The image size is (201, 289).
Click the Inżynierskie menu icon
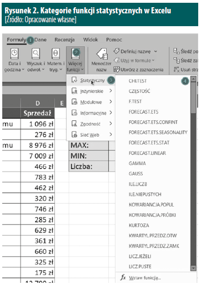(74, 91)
